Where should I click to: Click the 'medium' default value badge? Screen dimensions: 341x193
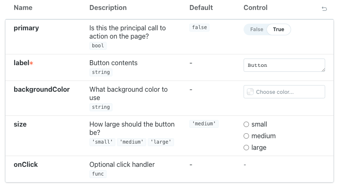point(204,124)
